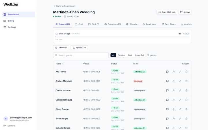This screenshot has height=130, width=208.
Task: Open message icon for Isabella Ramos
Action: (167, 128)
